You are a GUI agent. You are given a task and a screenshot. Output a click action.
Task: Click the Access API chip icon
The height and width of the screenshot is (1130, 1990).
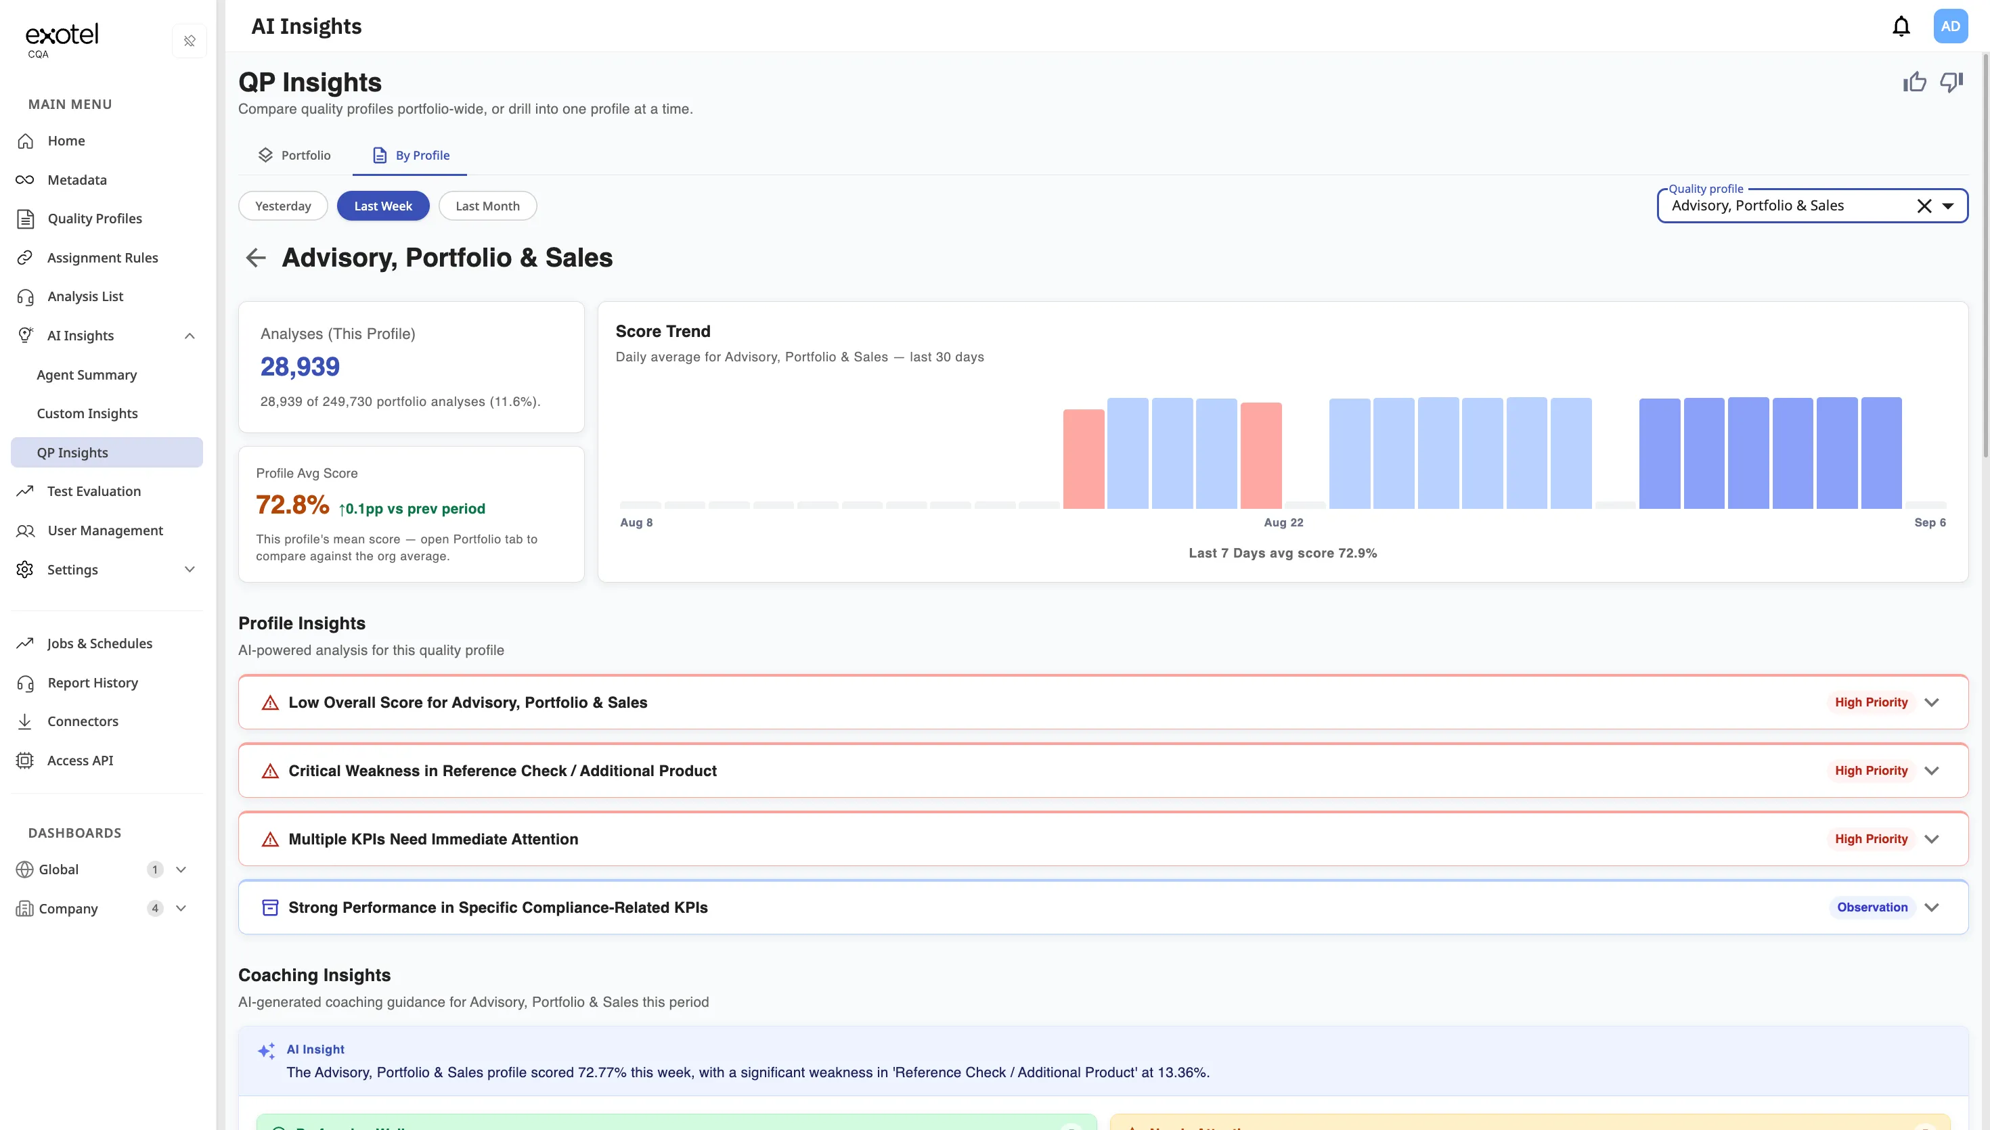tap(25, 761)
